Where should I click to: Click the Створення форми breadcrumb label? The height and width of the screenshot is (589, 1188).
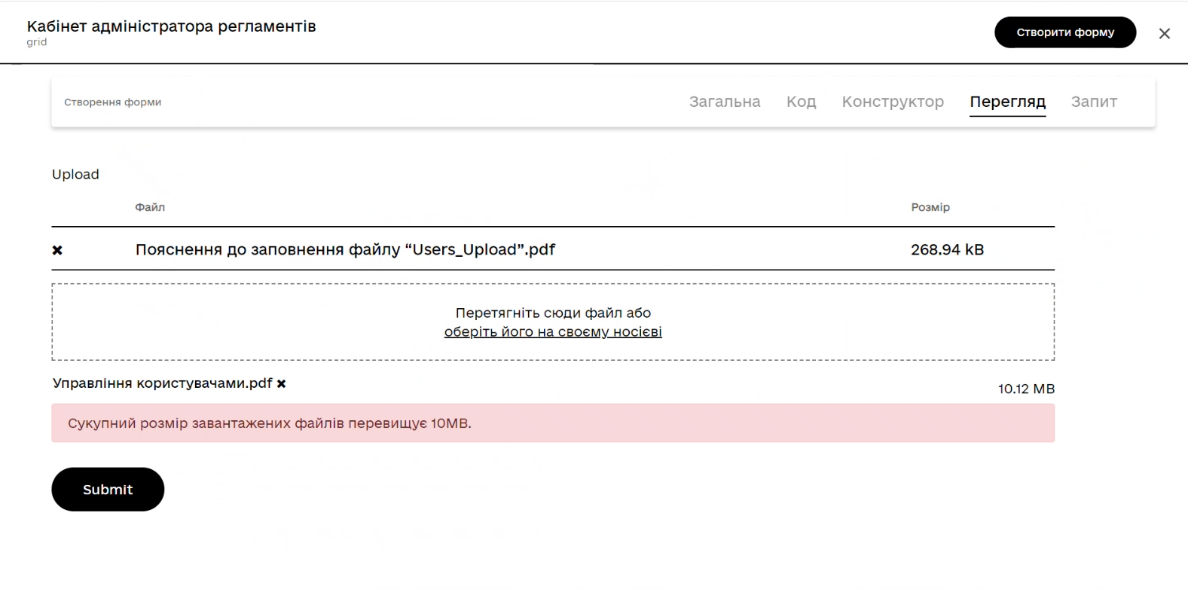point(112,102)
